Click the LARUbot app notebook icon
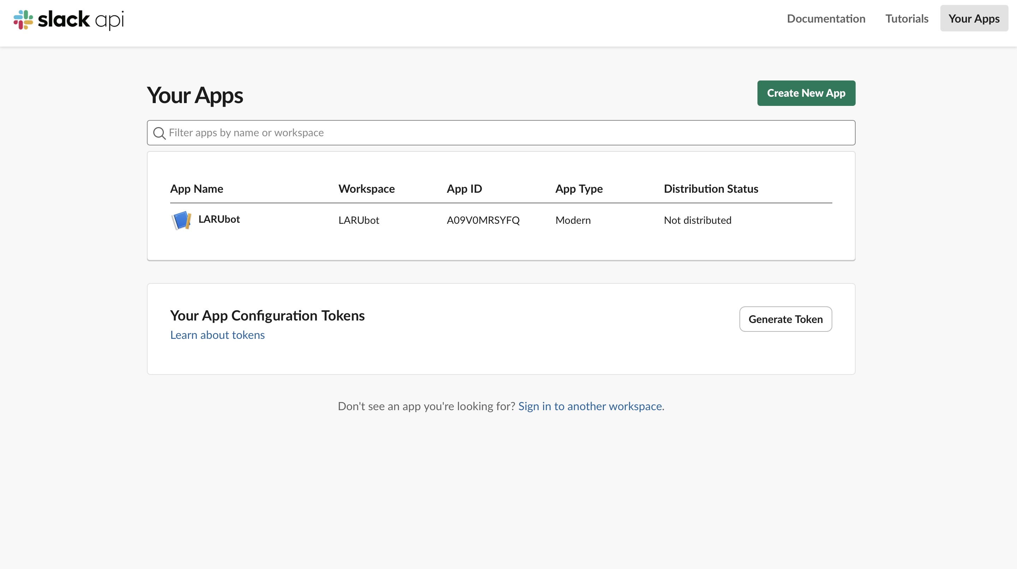The image size is (1017, 569). 182,220
